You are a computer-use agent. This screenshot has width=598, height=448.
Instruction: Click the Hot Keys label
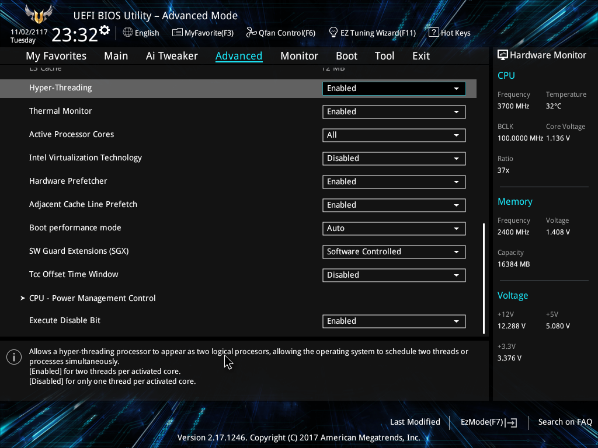point(456,33)
